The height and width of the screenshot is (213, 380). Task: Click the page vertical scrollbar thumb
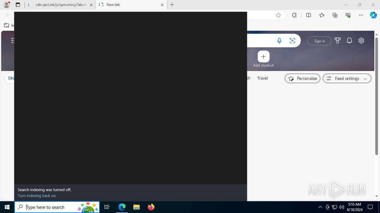coord(377,96)
